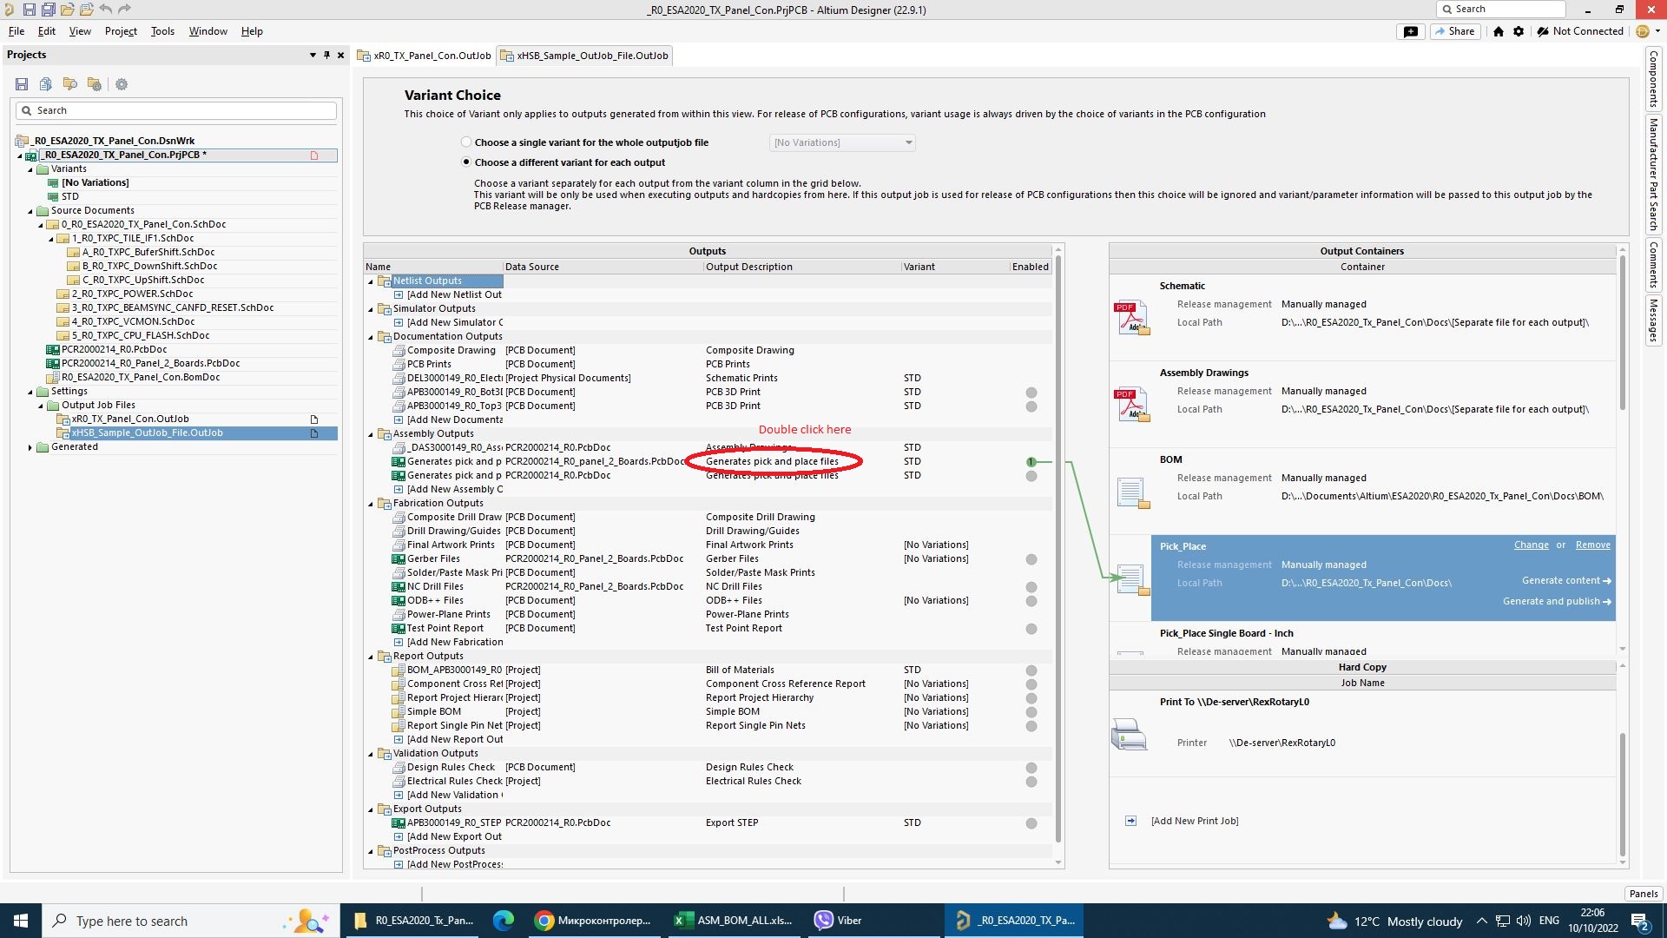Open Microsoft Edge from the taskbar
The height and width of the screenshot is (938, 1667).
click(x=504, y=921)
